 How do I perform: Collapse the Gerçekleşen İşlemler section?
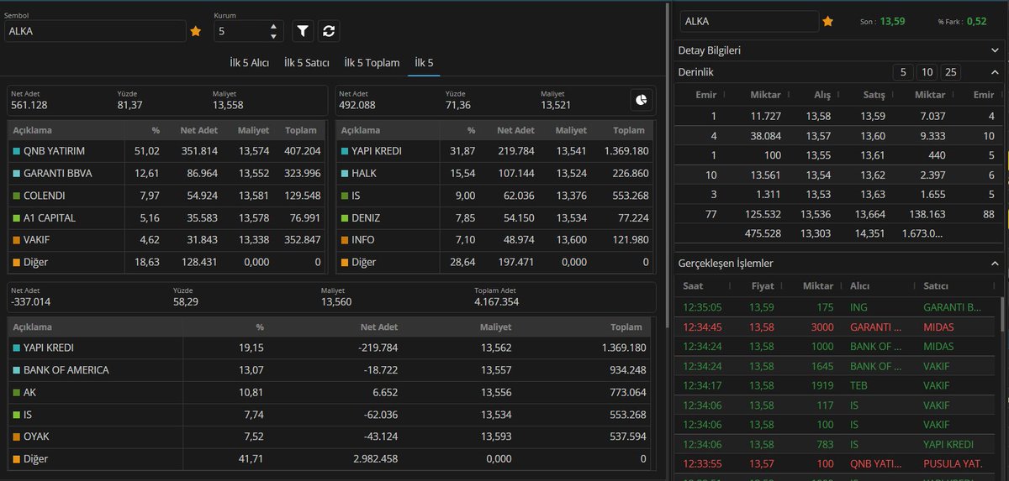click(x=995, y=263)
